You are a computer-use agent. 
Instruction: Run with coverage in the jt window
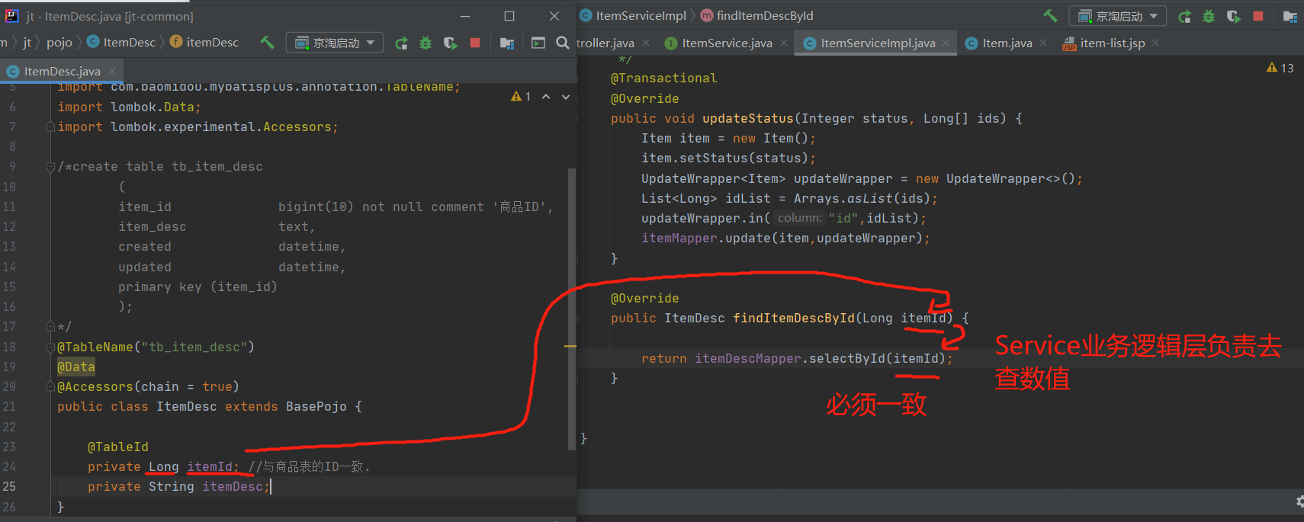click(x=451, y=43)
